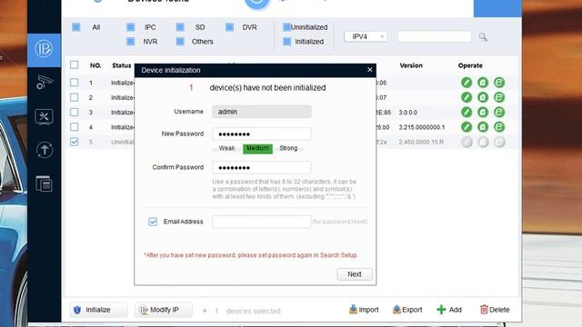
Task: Toggle the NVR filter checkbox
Action: click(131, 42)
